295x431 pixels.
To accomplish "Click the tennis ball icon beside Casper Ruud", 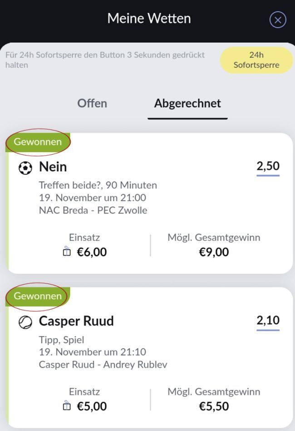I will (25, 322).
